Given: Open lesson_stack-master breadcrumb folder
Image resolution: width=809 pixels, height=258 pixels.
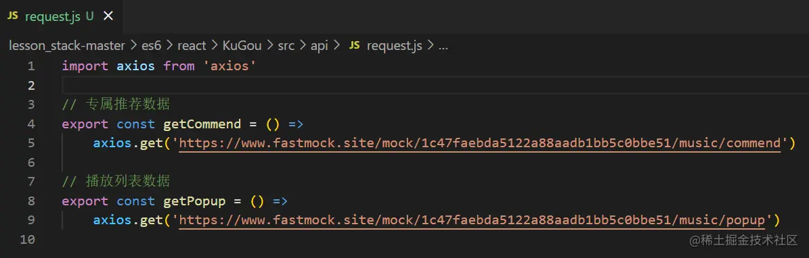Looking at the screenshot, I should pos(67,45).
